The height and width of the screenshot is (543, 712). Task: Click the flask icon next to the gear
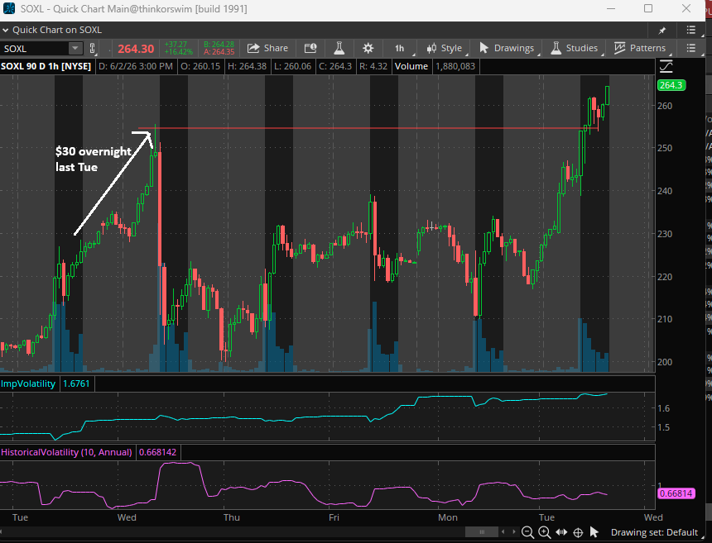tap(339, 48)
